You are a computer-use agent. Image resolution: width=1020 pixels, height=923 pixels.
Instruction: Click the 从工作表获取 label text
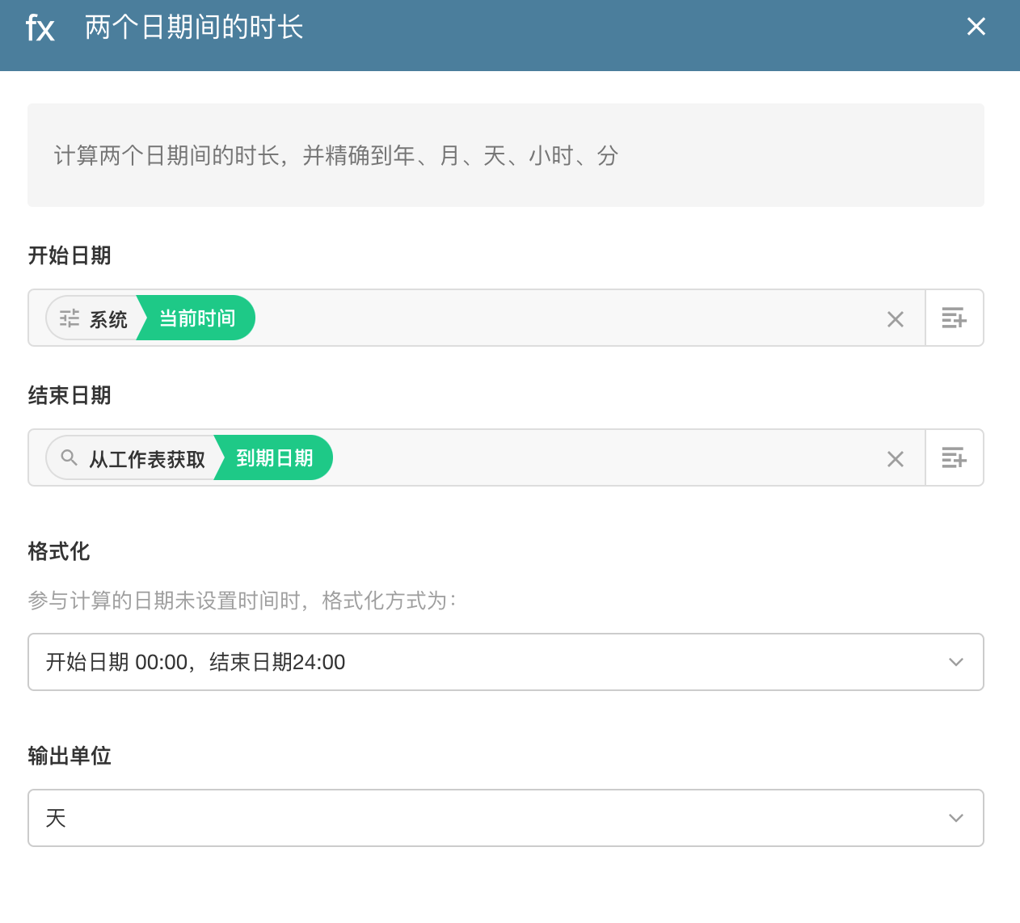click(147, 459)
